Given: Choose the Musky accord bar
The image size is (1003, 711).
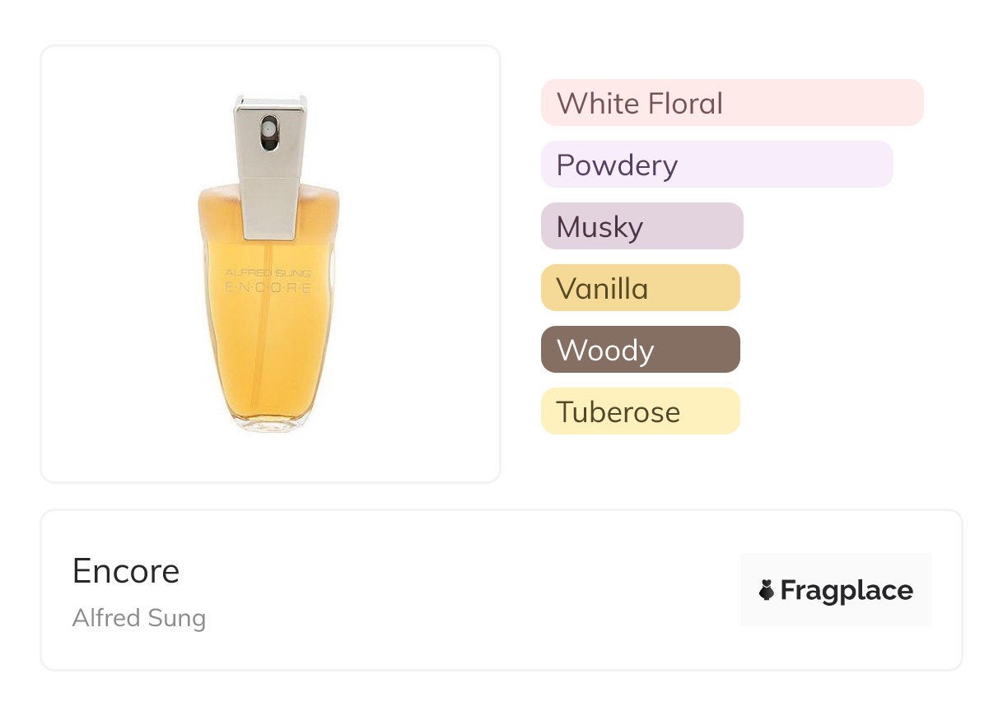Looking at the screenshot, I should 641,226.
